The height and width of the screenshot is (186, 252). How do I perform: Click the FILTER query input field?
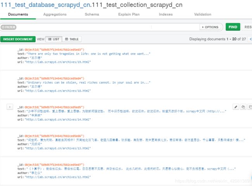coord(108,27)
